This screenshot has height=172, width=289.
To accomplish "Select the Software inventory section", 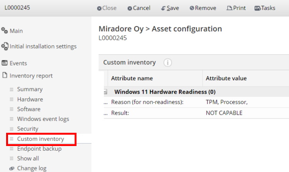I will [x=29, y=109].
